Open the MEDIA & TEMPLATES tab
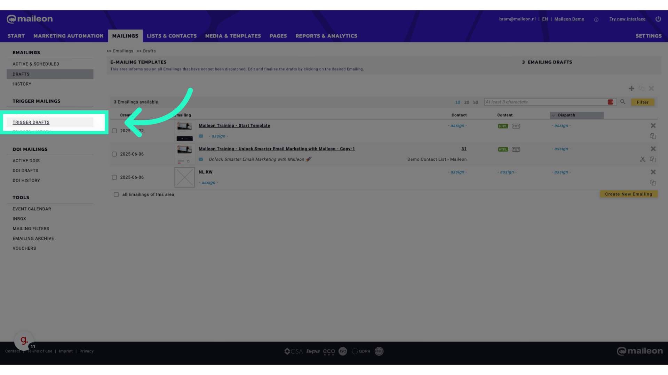 pos(233,36)
